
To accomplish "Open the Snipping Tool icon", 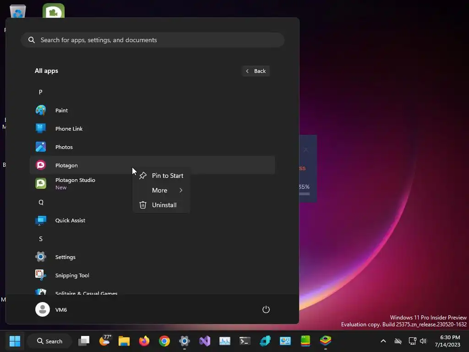I will coord(41,275).
